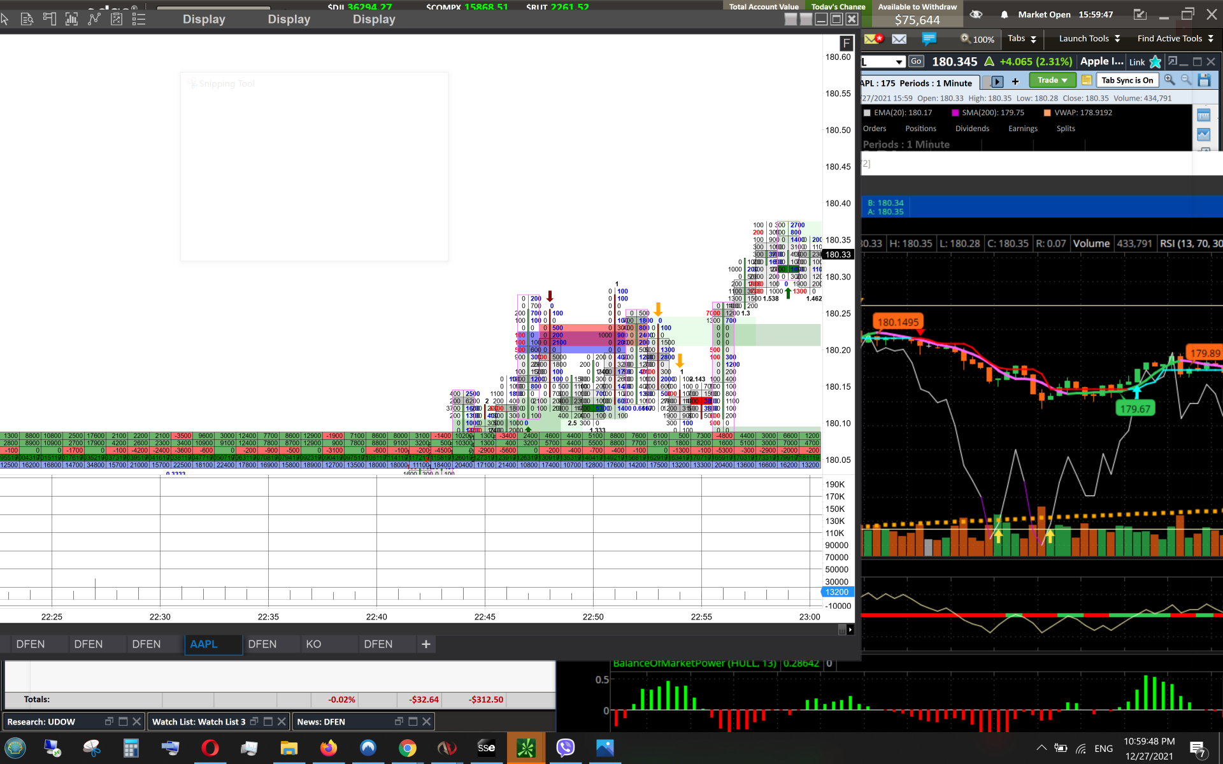Click the bar chart statistics toolbar icon

pyautogui.click(x=71, y=19)
